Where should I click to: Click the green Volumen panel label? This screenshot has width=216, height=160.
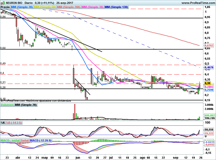tap(7, 105)
